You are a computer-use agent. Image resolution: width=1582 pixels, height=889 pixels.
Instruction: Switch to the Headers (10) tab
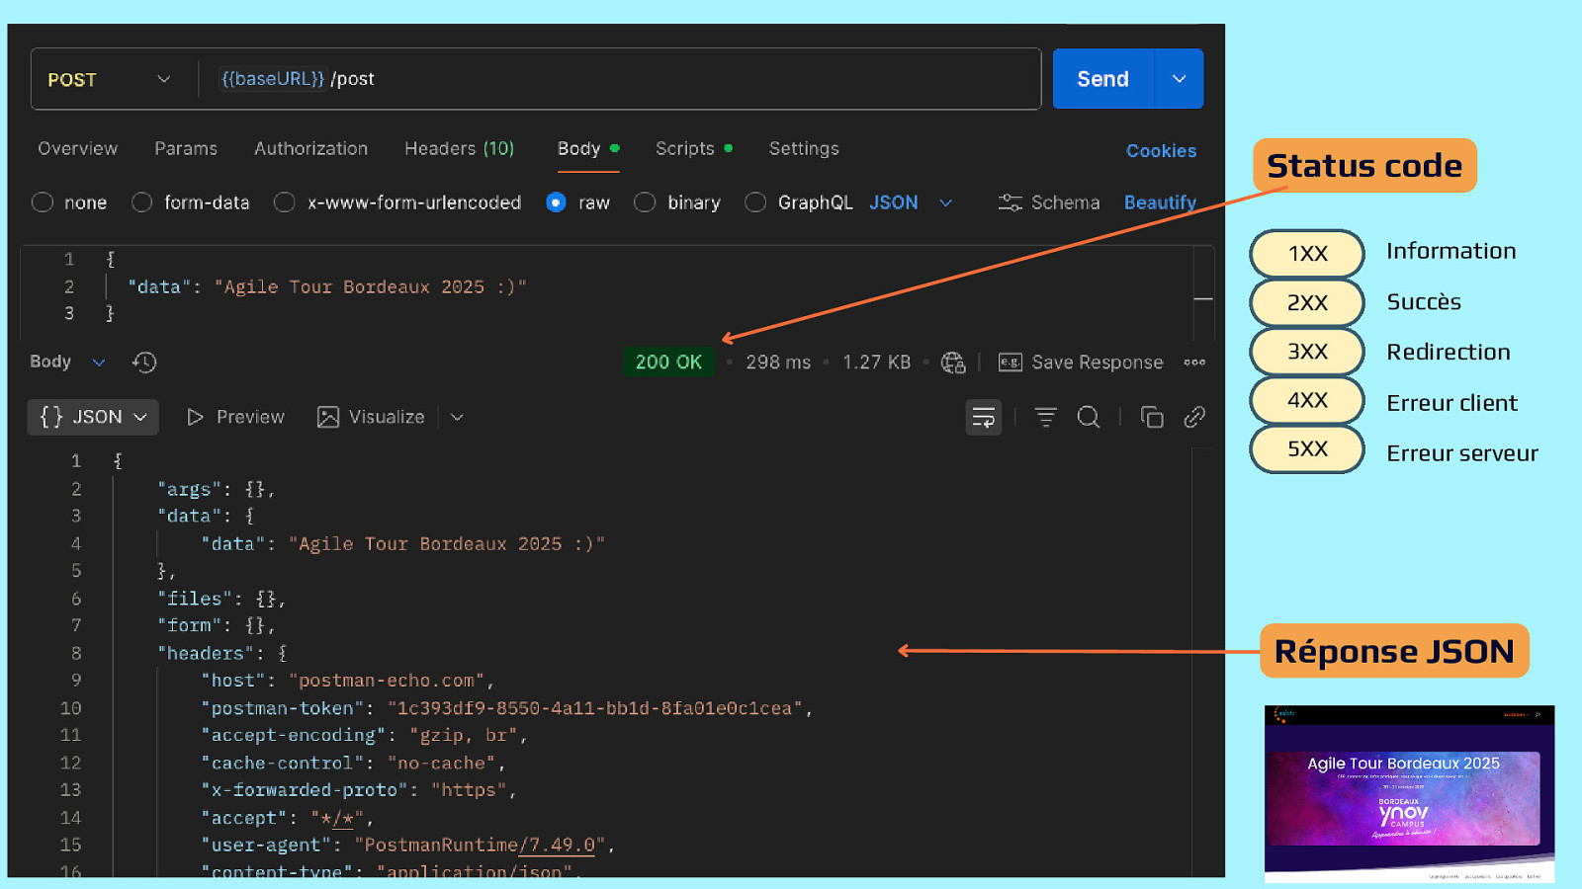tap(459, 148)
